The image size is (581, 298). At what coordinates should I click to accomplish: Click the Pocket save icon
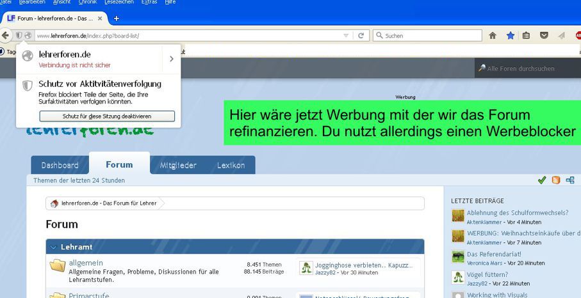544,36
